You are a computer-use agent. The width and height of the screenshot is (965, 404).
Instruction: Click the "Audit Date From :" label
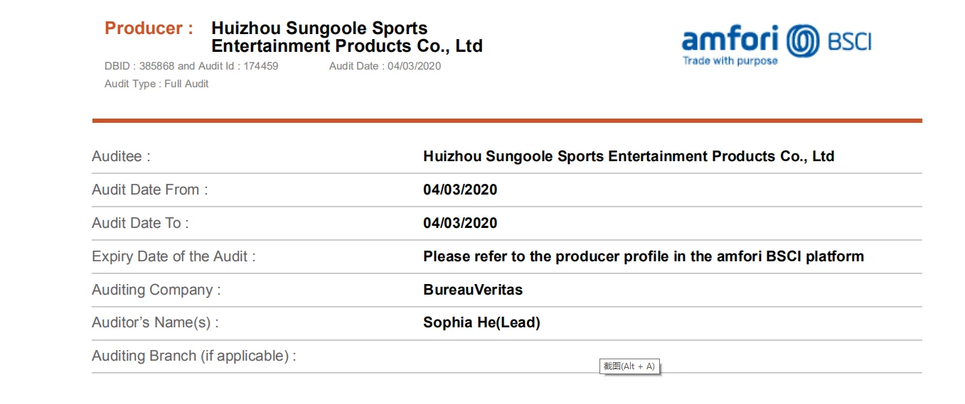tap(149, 190)
